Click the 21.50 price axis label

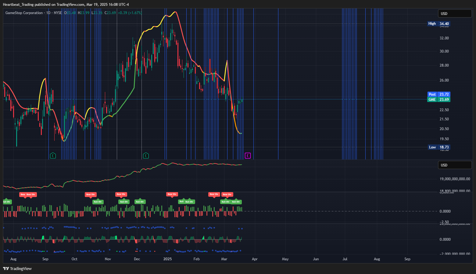click(x=444, y=119)
